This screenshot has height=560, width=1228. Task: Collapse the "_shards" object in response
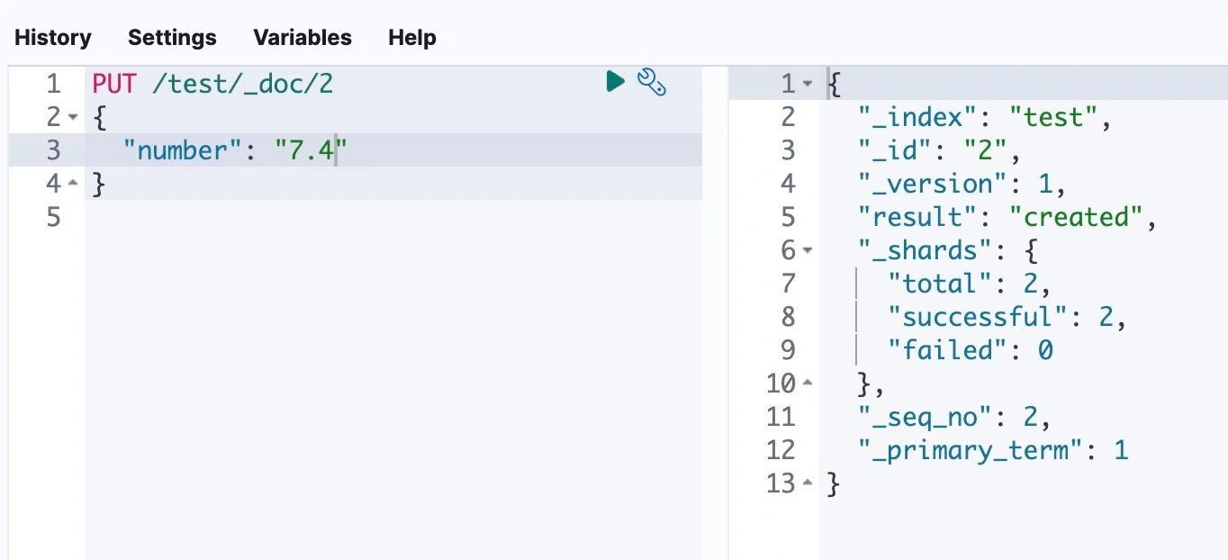pos(808,250)
